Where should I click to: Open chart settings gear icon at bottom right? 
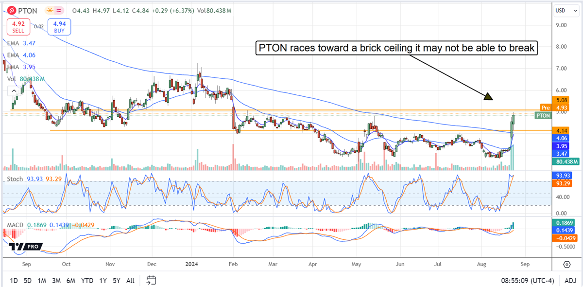[x=566, y=264]
